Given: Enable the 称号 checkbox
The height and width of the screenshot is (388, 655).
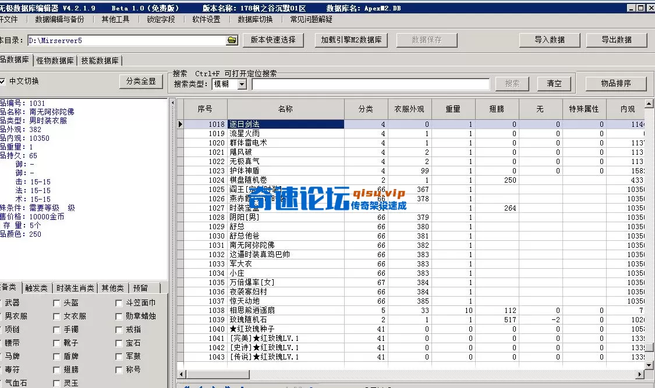Looking at the screenshot, I should (119, 369).
